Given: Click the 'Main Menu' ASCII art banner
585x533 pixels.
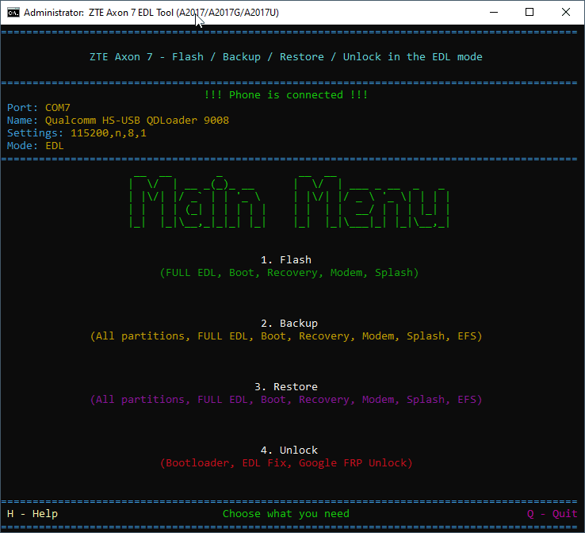Looking at the screenshot, I should [289, 201].
